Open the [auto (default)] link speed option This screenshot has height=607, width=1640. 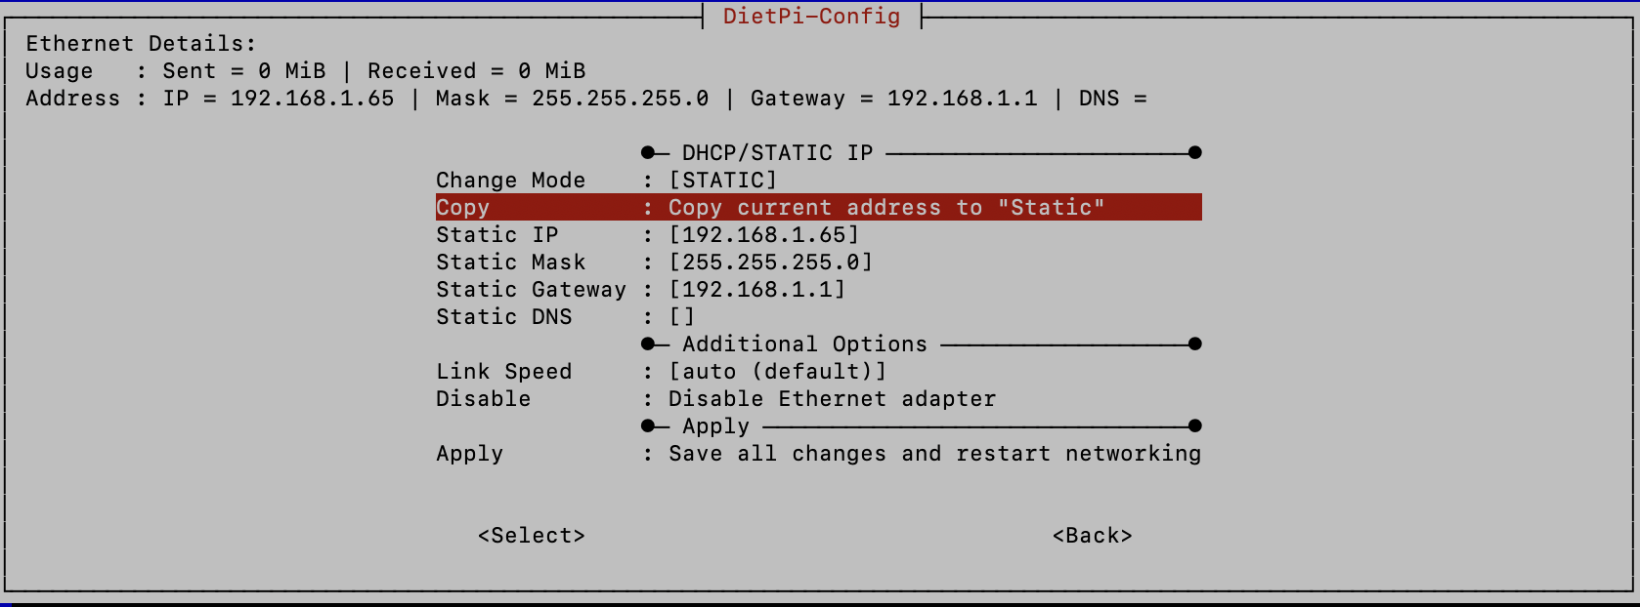777,372
